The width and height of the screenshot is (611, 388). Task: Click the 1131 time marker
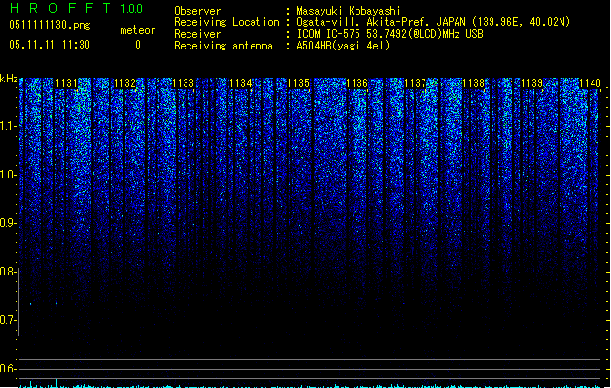coord(67,83)
